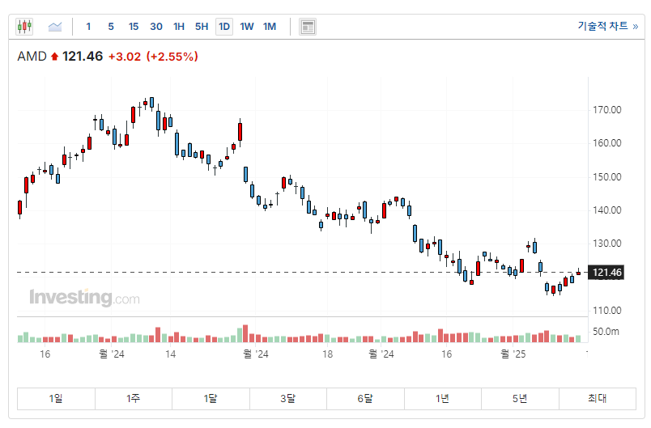Screen dimensions: 651x428
Task: Select the candlestick chart type icon
Action: [24, 27]
